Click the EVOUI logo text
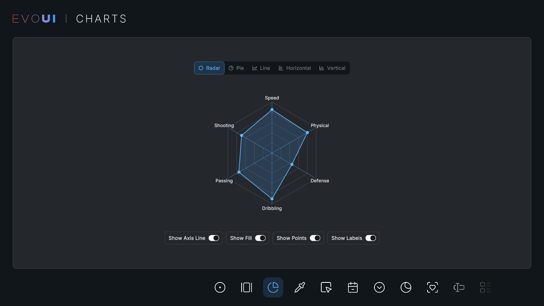 34,18
